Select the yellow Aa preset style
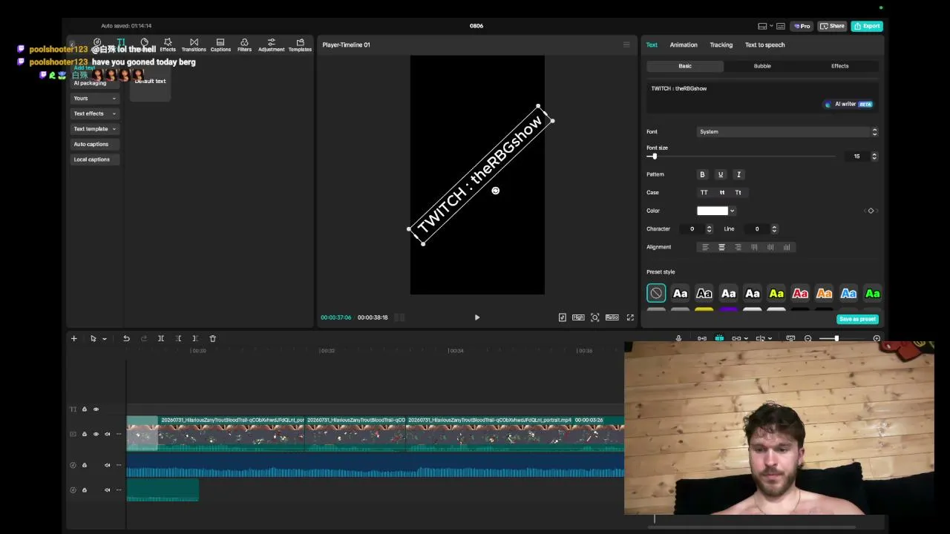 pos(776,294)
